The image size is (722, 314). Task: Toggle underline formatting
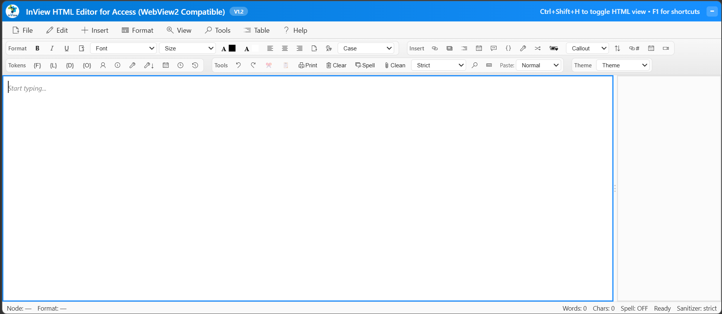click(x=67, y=48)
